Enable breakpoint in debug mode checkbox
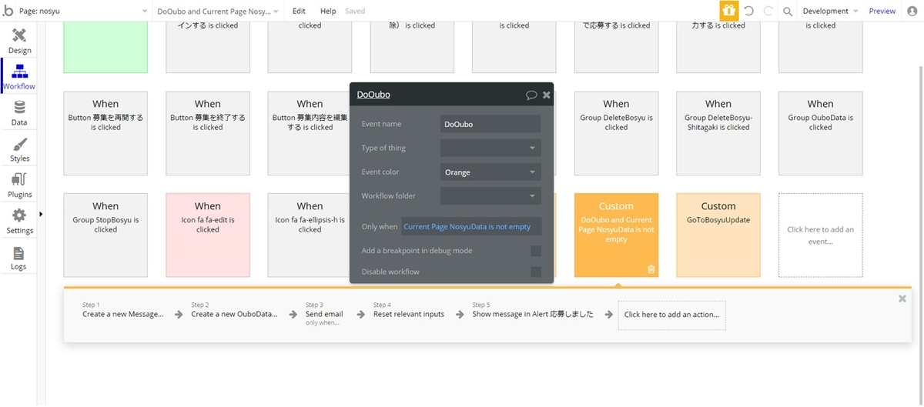Screen dimensions: 924x407 coord(536,251)
